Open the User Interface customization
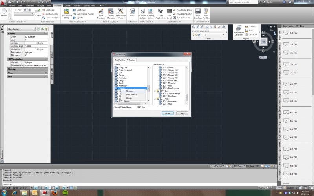The height and width of the screenshot is (196, 314). (x=198, y=14)
